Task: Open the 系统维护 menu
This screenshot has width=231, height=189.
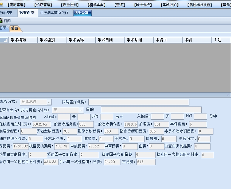Action: click(x=170, y=5)
